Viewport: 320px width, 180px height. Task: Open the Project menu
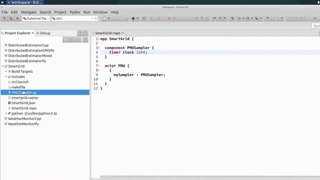pyautogui.click(x=60, y=12)
